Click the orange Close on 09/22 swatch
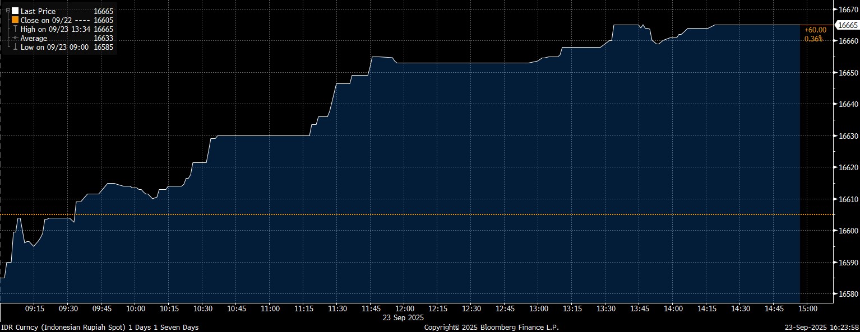Viewport: 860px width, 332px height. [15, 20]
